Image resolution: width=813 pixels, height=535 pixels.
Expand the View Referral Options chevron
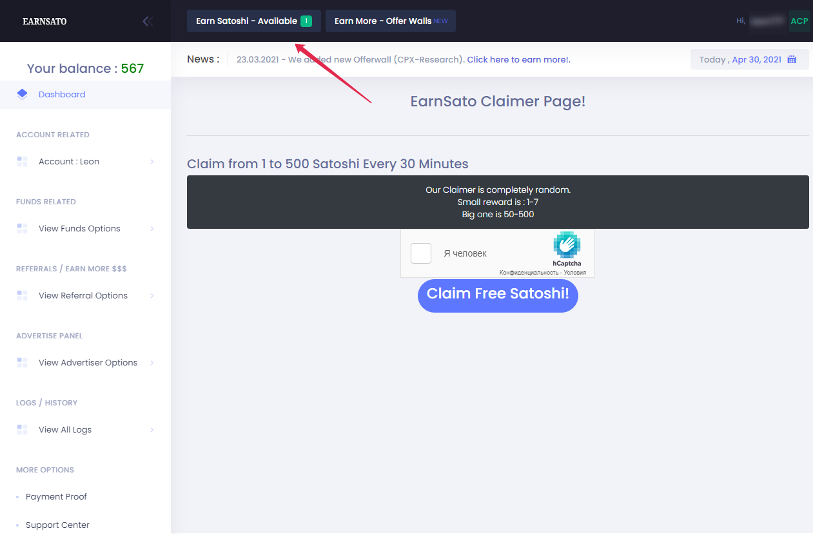pyautogui.click(x=152, y=295)
